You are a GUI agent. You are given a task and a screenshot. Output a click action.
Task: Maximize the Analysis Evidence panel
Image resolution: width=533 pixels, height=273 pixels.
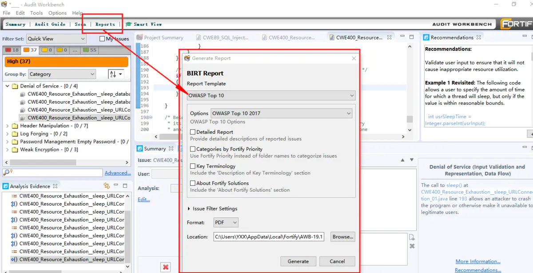coord(125,186)
